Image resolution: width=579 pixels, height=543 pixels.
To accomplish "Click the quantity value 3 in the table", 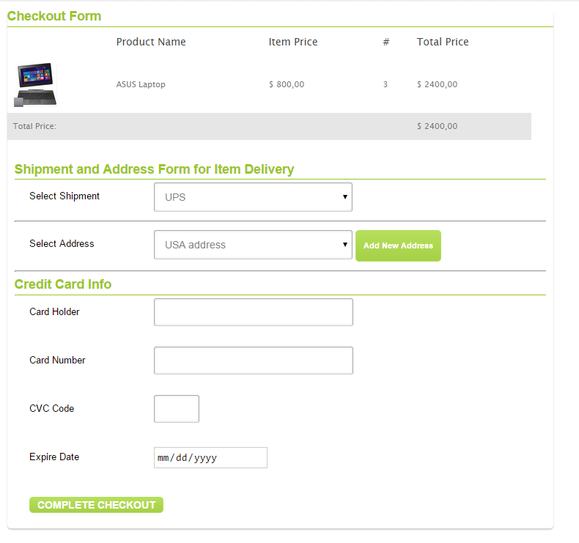I will (386, 84).
